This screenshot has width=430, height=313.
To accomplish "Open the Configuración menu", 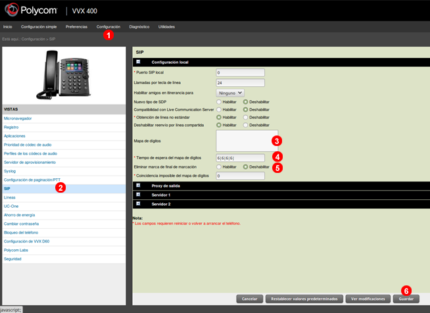I will 108,26.
